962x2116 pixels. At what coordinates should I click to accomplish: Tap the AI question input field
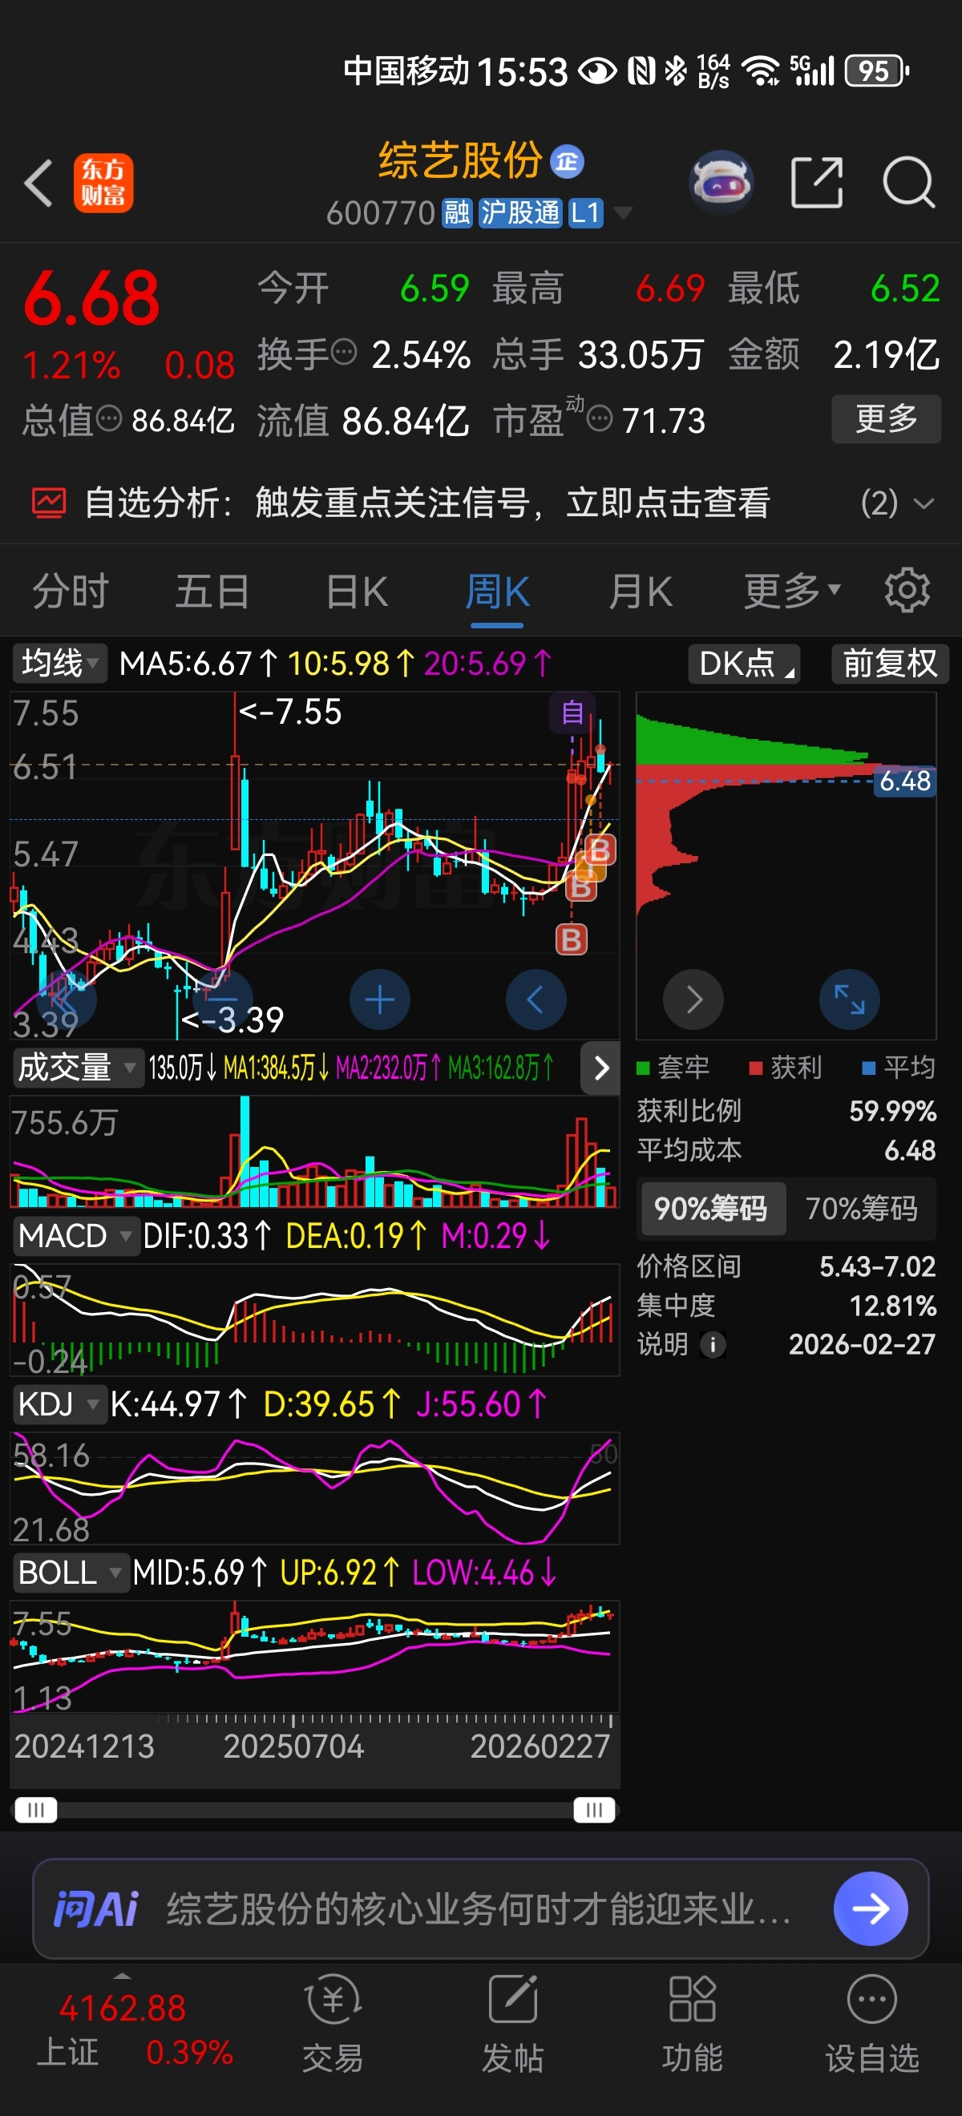click(x=479, y=1908)
